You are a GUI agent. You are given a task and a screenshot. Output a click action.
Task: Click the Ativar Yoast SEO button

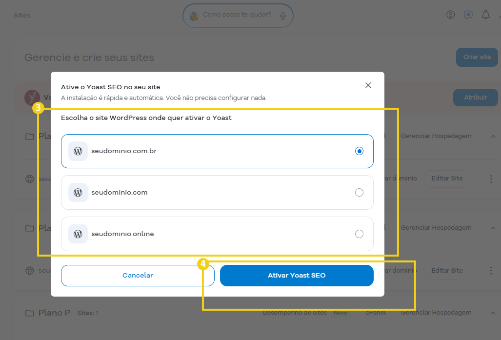pos(297,276)
